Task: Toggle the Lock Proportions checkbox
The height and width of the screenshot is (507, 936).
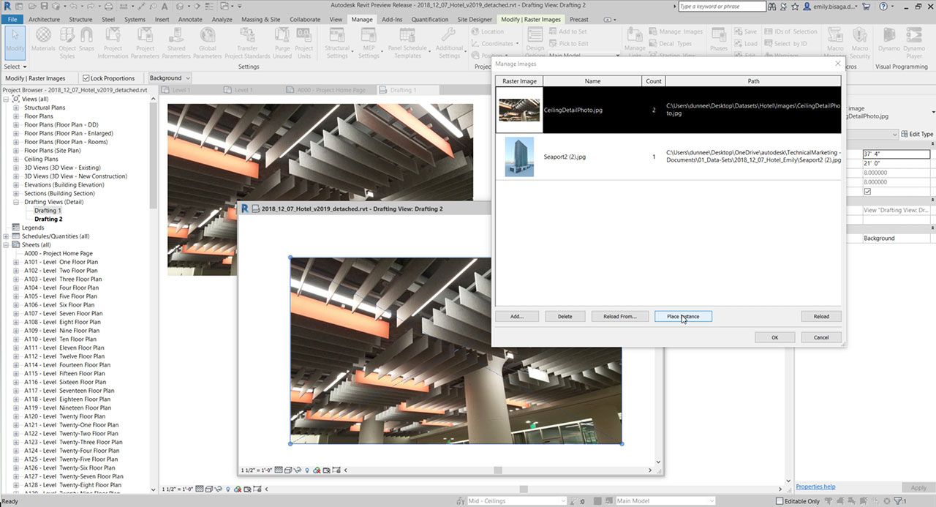Action: [86, 78]
